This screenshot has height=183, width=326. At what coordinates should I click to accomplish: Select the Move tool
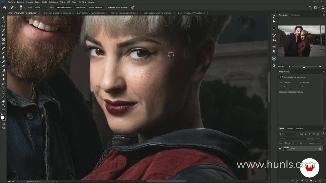pyautogui.click(x=3, y=17)
